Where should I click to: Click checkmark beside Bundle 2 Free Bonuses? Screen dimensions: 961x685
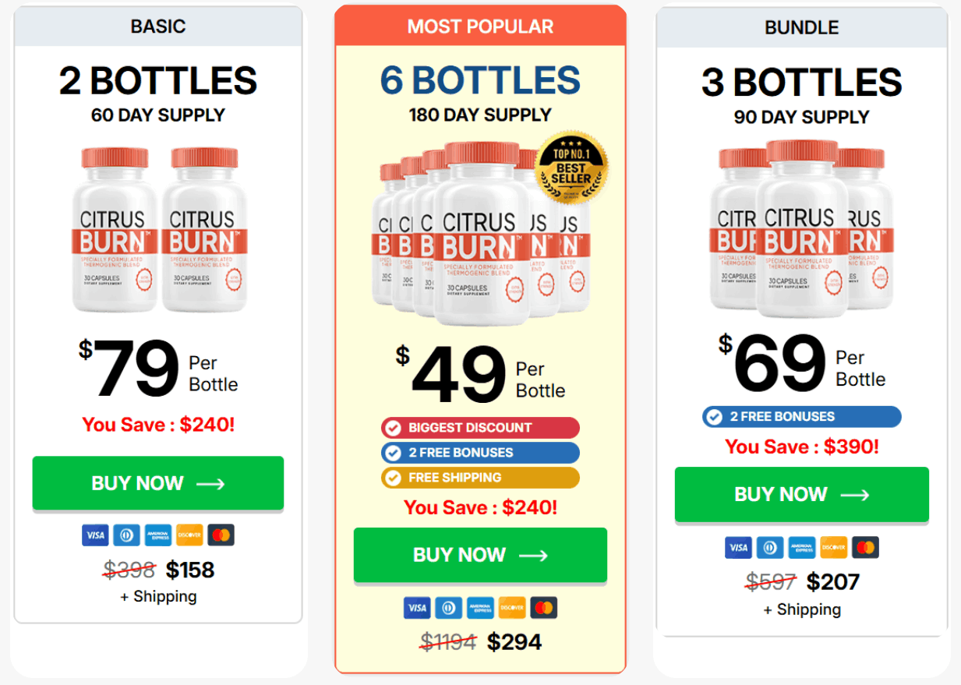point(714,417)
